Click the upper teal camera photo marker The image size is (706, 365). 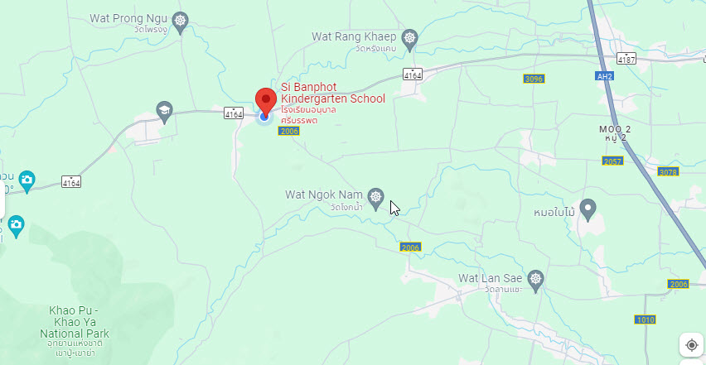coord(27,181)
